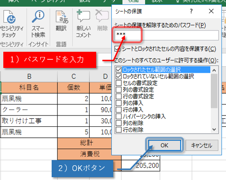Click the キャンセル button
Screen dimensions: 226x180
202,145
